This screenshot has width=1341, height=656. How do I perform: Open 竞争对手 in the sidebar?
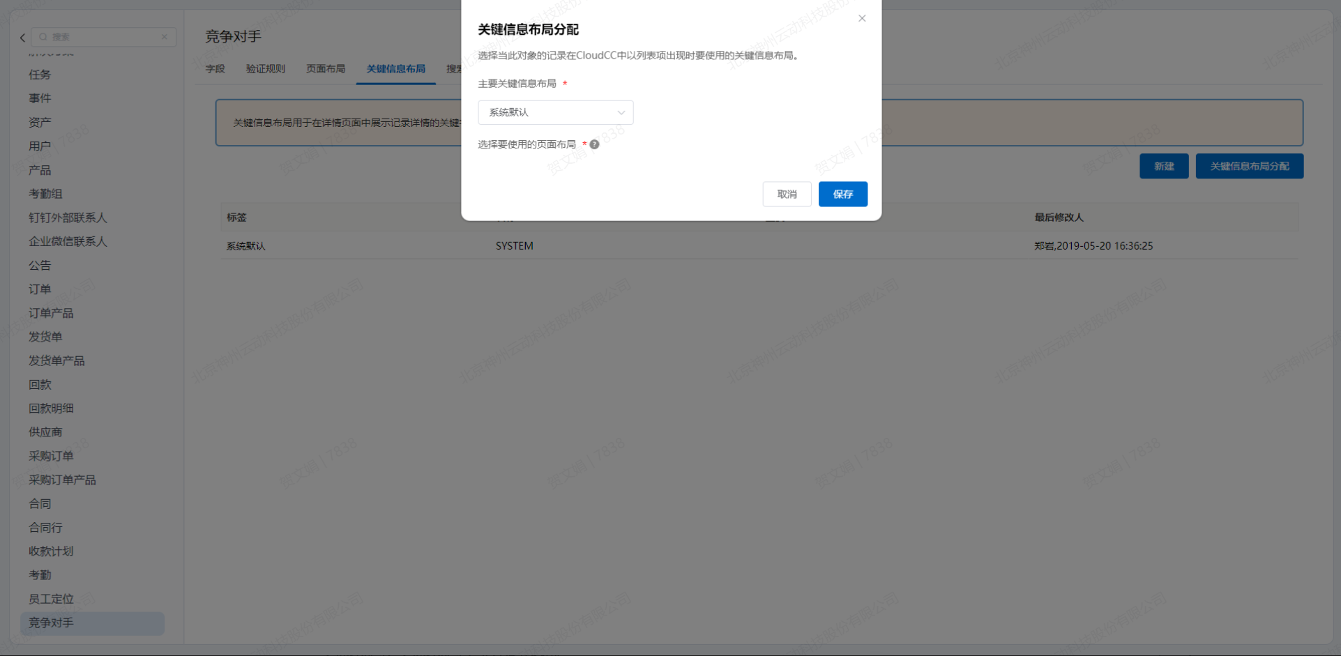point(51,623)
